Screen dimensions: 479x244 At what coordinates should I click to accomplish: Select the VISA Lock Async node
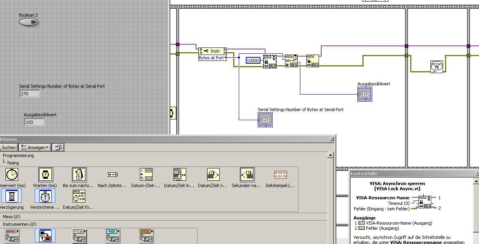click(x=270, y=61)
